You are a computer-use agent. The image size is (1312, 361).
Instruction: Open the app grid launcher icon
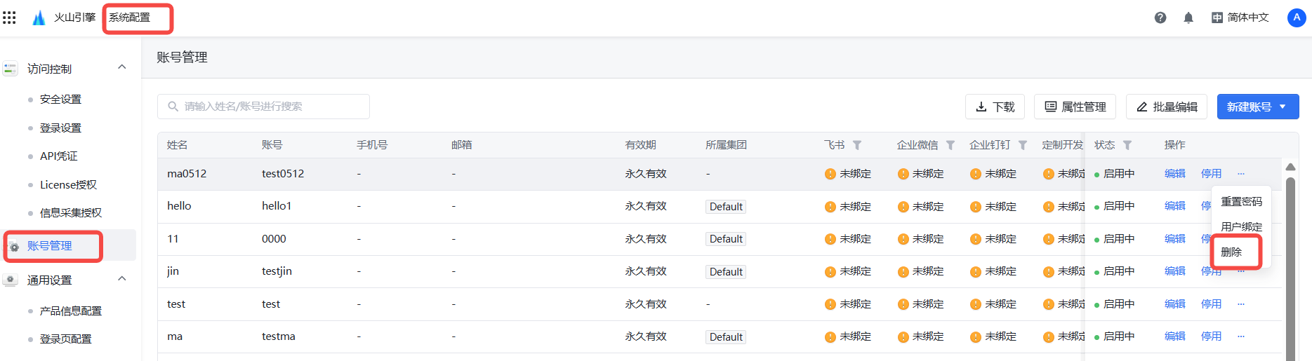pos(9,18)
